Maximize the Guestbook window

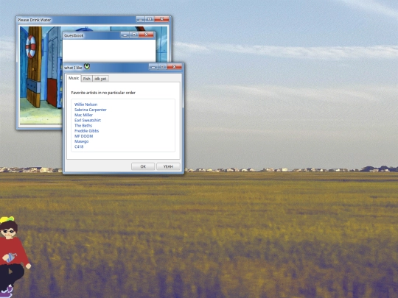click(134, 35)
